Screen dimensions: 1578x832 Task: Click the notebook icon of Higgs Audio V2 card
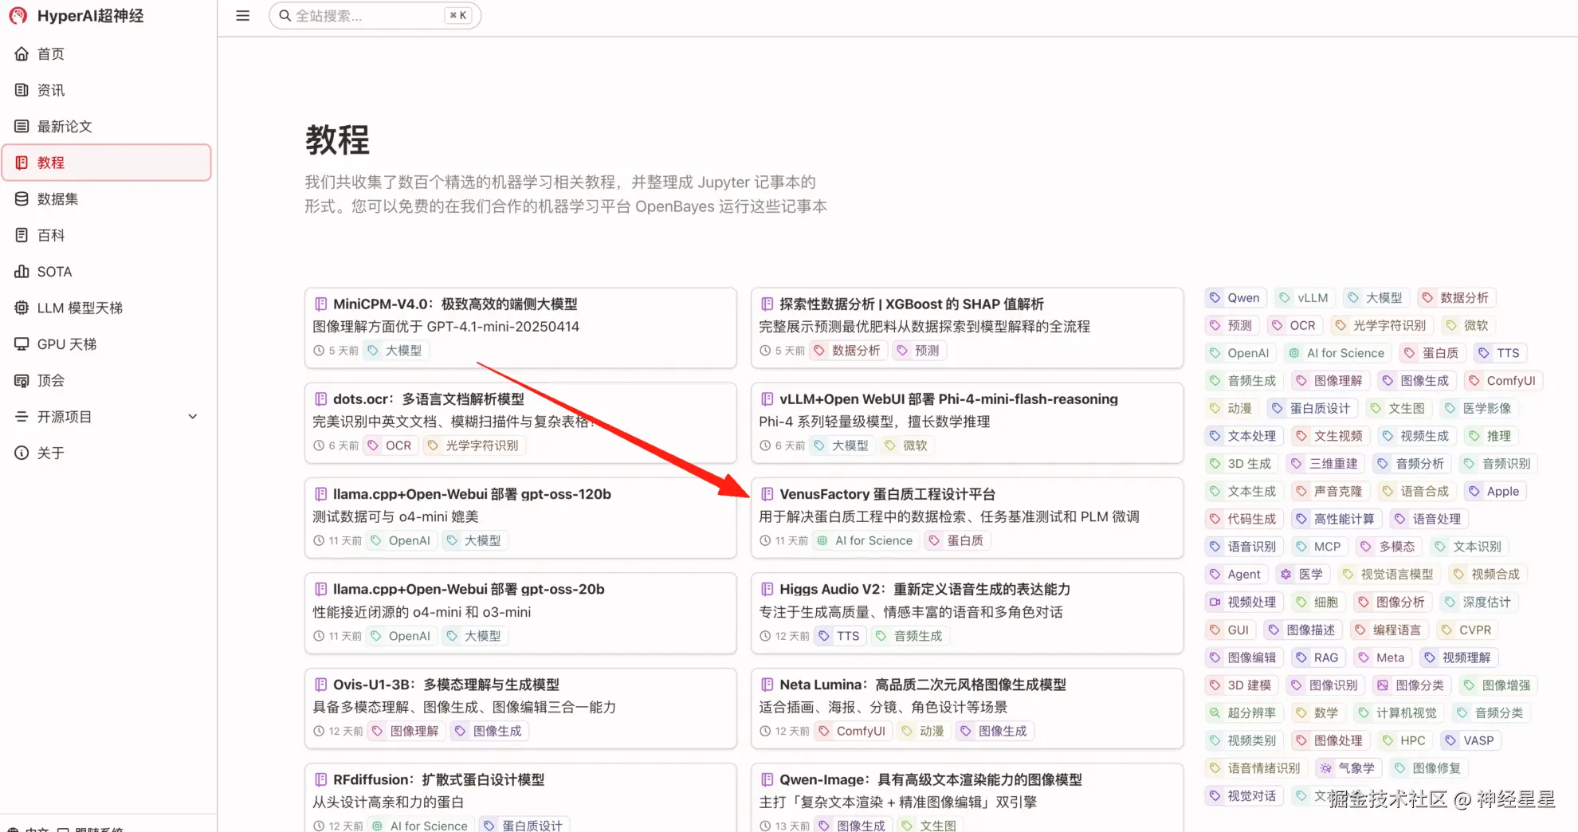(x=767, y=590)
